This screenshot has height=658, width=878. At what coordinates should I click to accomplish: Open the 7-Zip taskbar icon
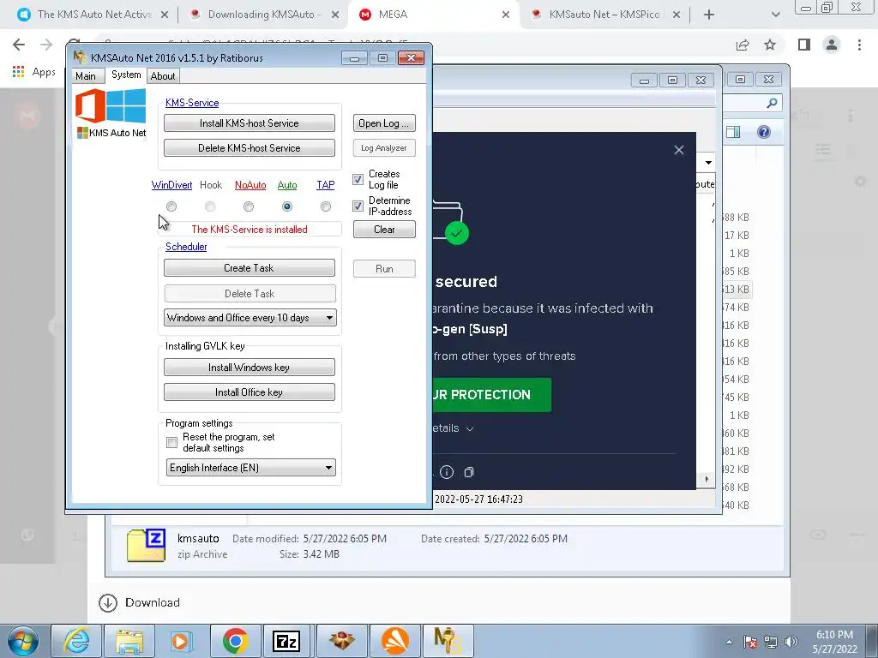coord(287,641)
